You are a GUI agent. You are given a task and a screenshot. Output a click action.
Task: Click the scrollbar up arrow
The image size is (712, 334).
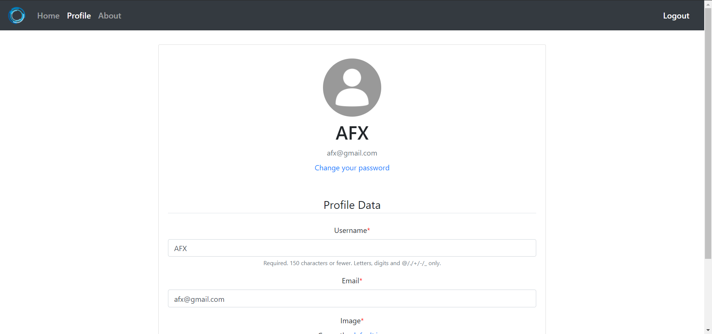click(708, 3)
